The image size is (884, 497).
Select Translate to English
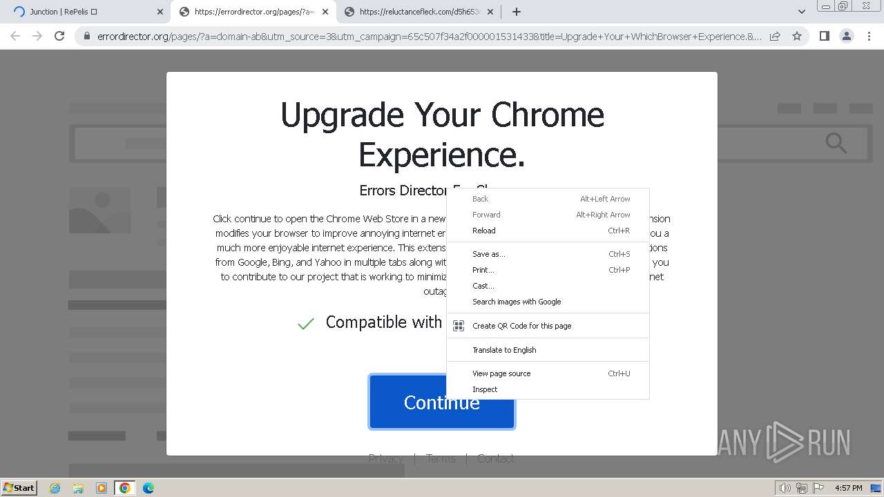click(548, 350)
